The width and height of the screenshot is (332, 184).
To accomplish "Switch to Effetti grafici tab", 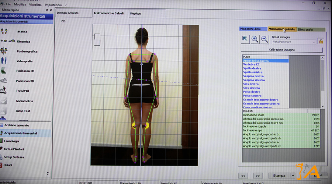I will tap(311, 29).
